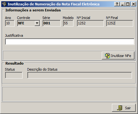Open the context help question mark button

117,4
